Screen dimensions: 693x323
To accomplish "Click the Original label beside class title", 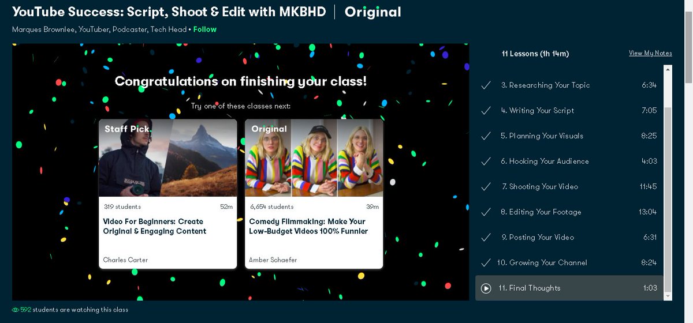I will pyautogui.click(x=373, y=12).
